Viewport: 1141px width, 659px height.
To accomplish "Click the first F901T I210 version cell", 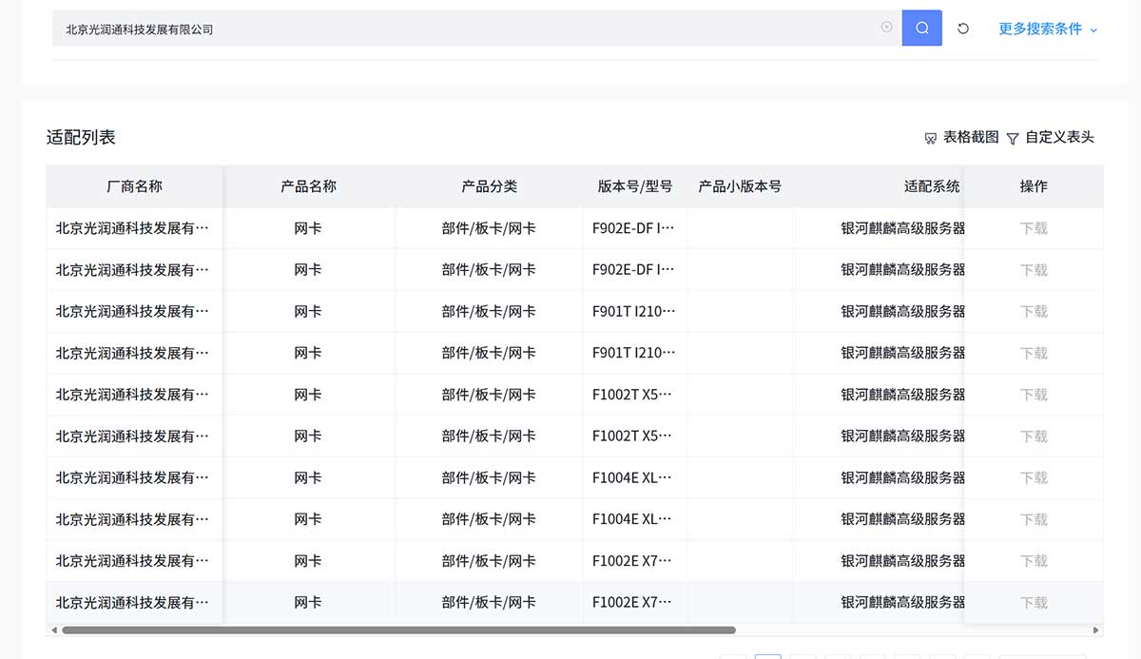I will [634, 311].
